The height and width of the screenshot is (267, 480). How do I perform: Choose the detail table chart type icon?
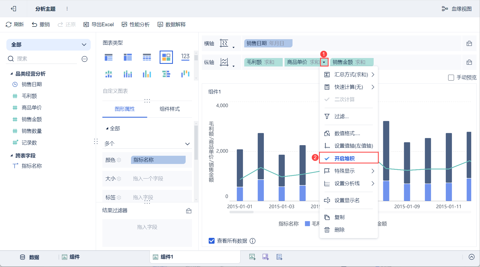(147, 57)
